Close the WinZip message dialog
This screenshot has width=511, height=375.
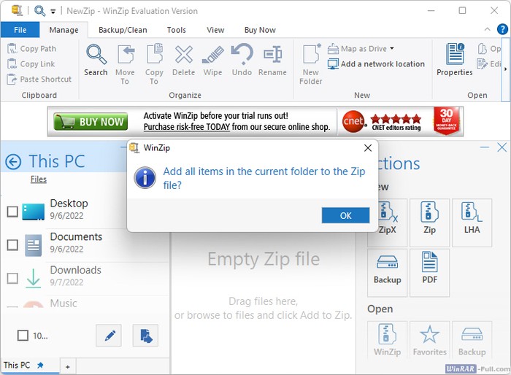pos(368,148)
